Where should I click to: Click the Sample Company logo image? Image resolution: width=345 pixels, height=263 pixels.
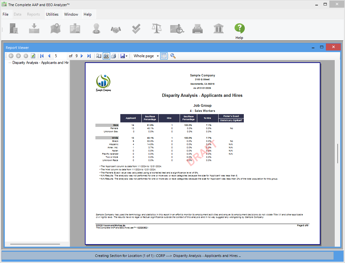[103, 83]
